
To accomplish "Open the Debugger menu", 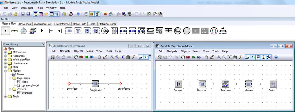I will [x=27, y=8].
